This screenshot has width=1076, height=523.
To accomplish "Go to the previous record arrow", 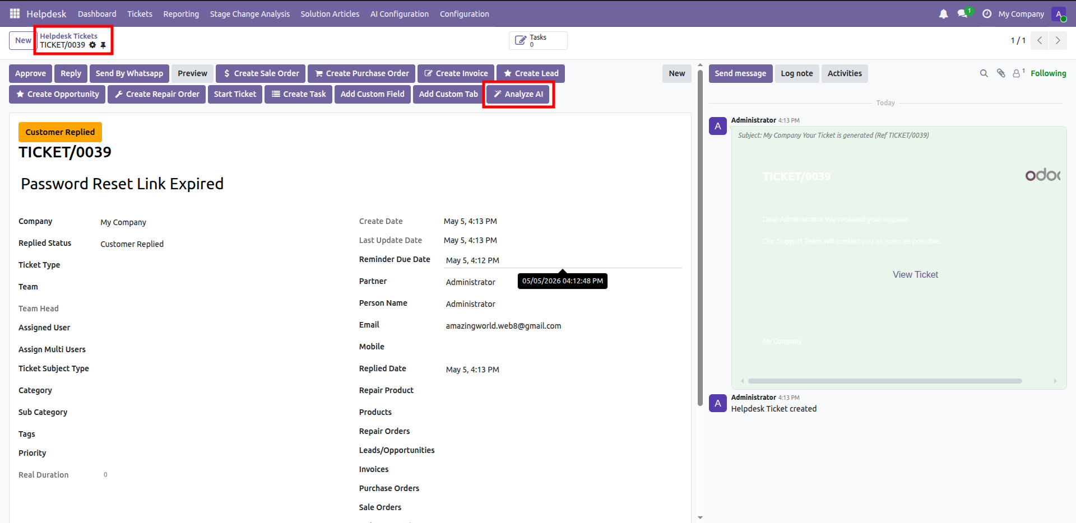I will click(x=1040, y=40).
